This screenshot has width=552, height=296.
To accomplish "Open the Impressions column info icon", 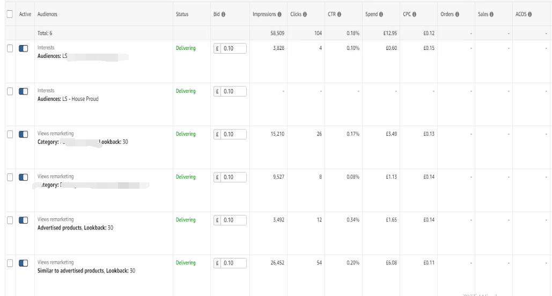I will [279, 14].
